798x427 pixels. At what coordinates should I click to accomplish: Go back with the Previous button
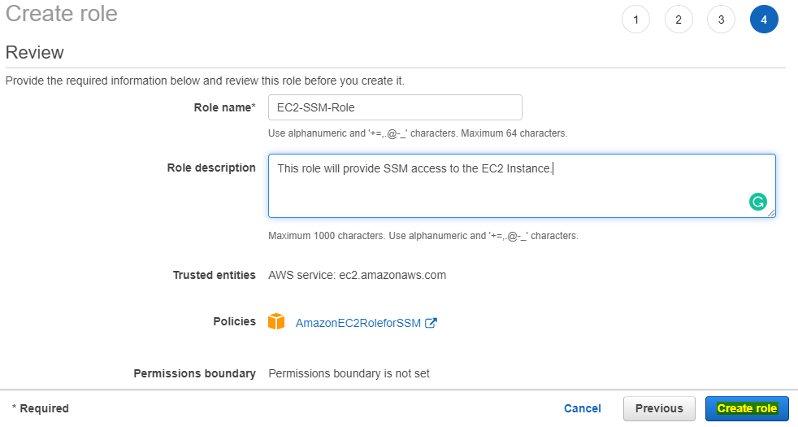point(659,408)
